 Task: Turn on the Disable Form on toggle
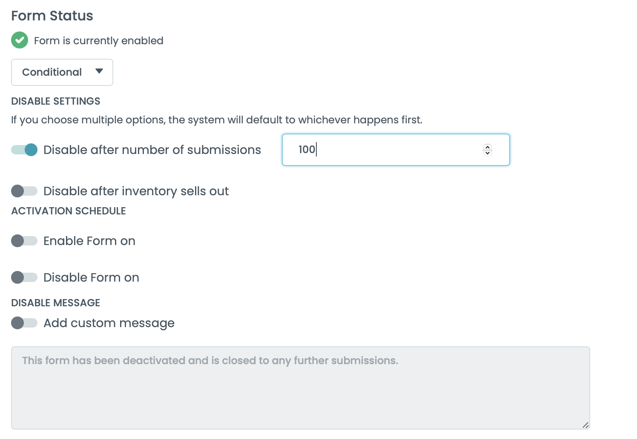[x=24, y=277]
